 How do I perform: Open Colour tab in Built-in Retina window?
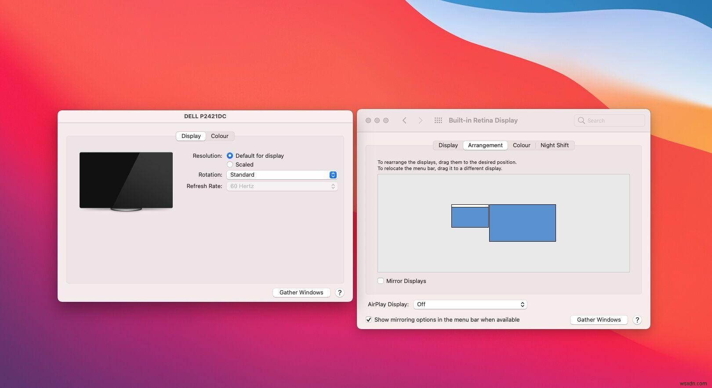click(x=522, y=145)
